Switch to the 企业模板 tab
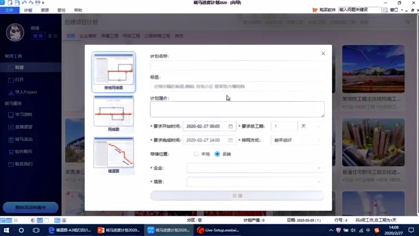The width and height of the screenshot is (419, 236). (89, 35)
